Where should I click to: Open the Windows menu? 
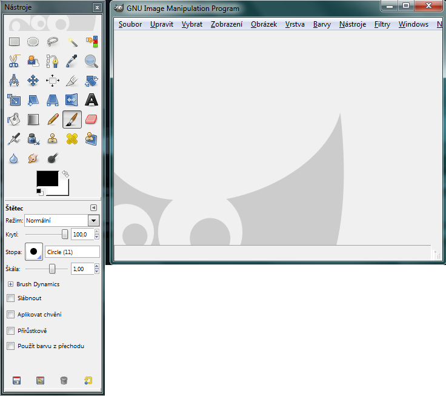[413, 24]
